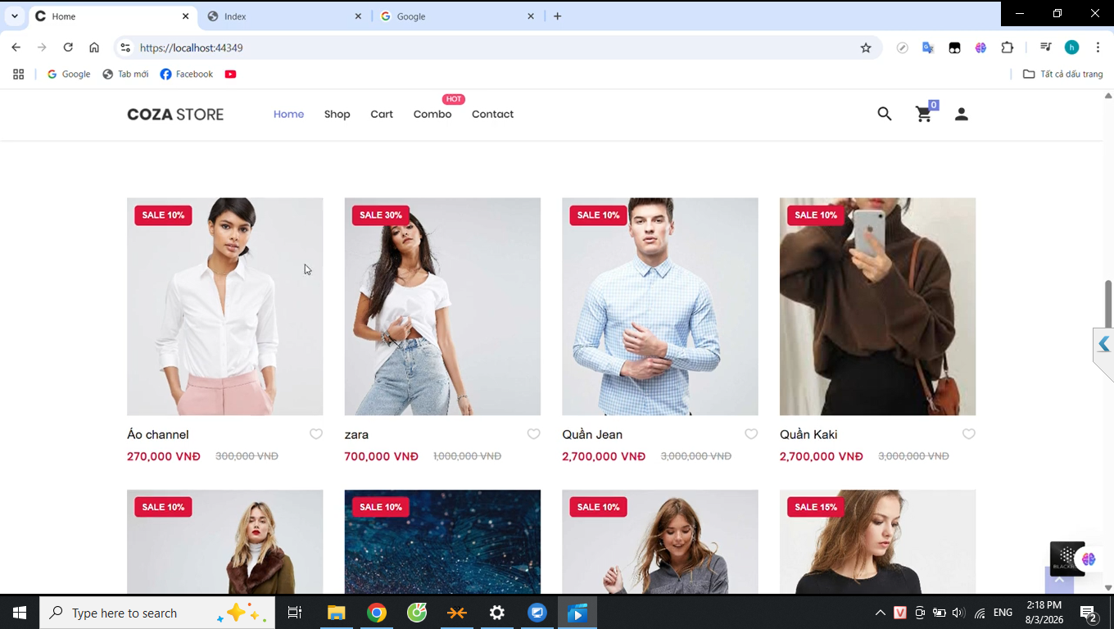Switch to the Google tab
Image resolution: width=1114 pixels, height=629 pixels.
click(457, 16)
